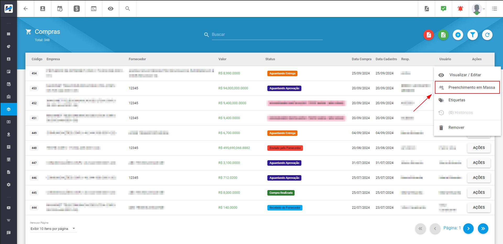Open pie chart icon in sidebar

click(9, 47)
